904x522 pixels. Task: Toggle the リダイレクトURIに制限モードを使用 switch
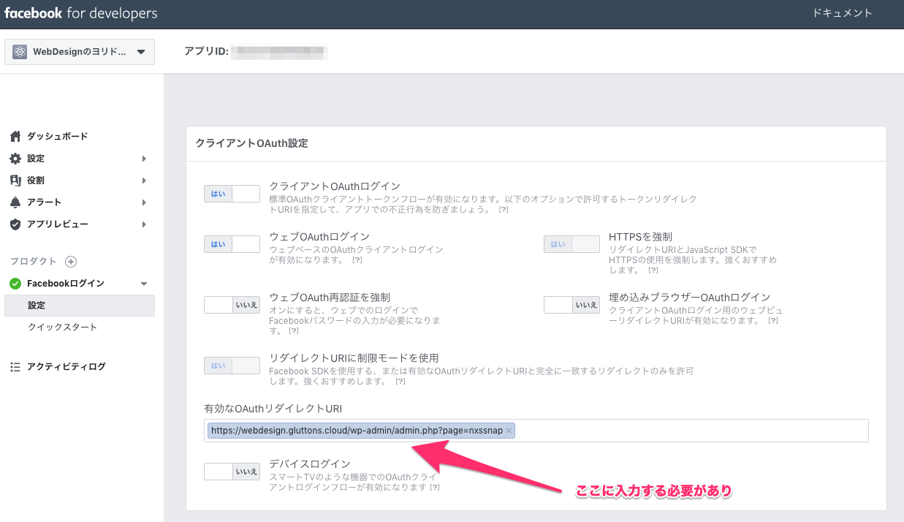coord(232,366)
